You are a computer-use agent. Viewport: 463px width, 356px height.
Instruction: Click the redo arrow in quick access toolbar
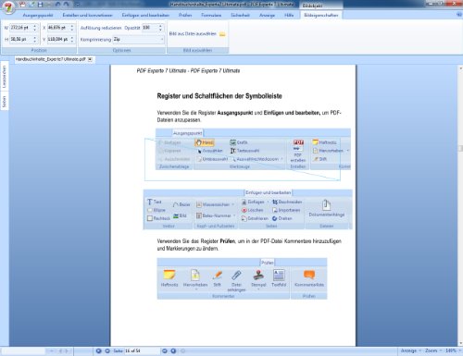click(66, 5)
